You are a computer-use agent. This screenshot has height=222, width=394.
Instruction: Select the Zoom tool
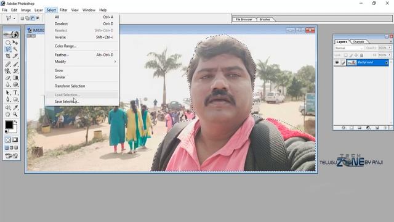pyautogui.click(x=15, y=114)
